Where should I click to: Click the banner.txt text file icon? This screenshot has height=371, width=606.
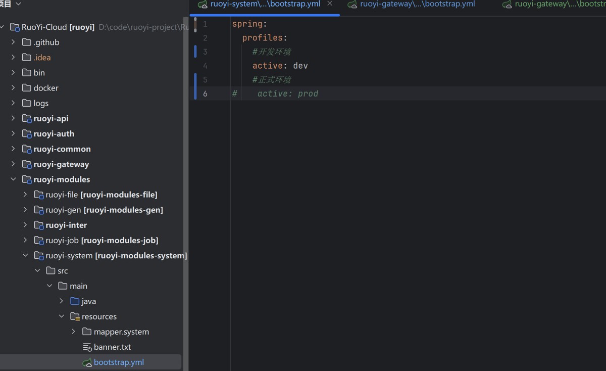(x=87, y=347)
